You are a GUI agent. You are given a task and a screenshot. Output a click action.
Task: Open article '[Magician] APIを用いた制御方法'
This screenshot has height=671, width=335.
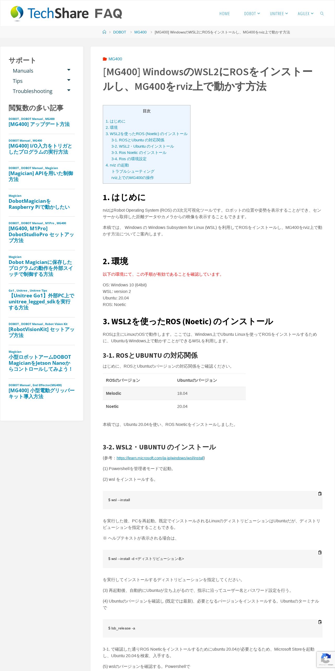(41, 176)
